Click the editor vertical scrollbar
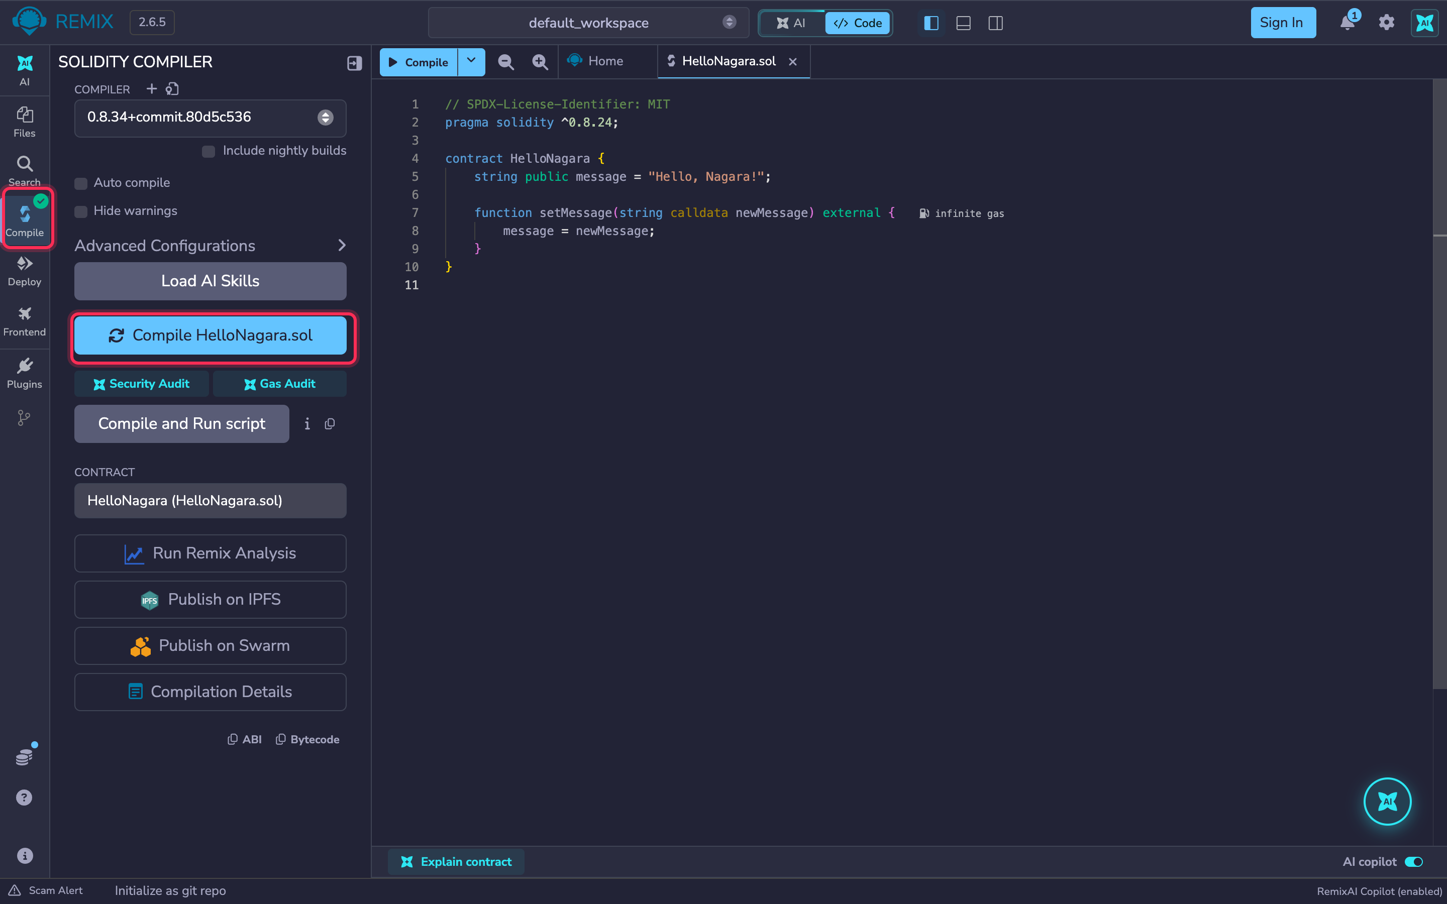 tap(1440, 383)
